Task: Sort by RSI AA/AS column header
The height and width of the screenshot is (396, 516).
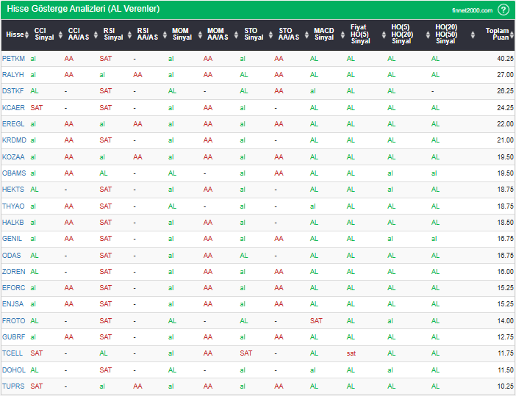Action: click(x=147, y=35)
